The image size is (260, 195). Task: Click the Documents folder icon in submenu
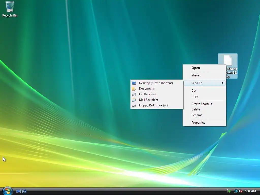pos(134,89)
